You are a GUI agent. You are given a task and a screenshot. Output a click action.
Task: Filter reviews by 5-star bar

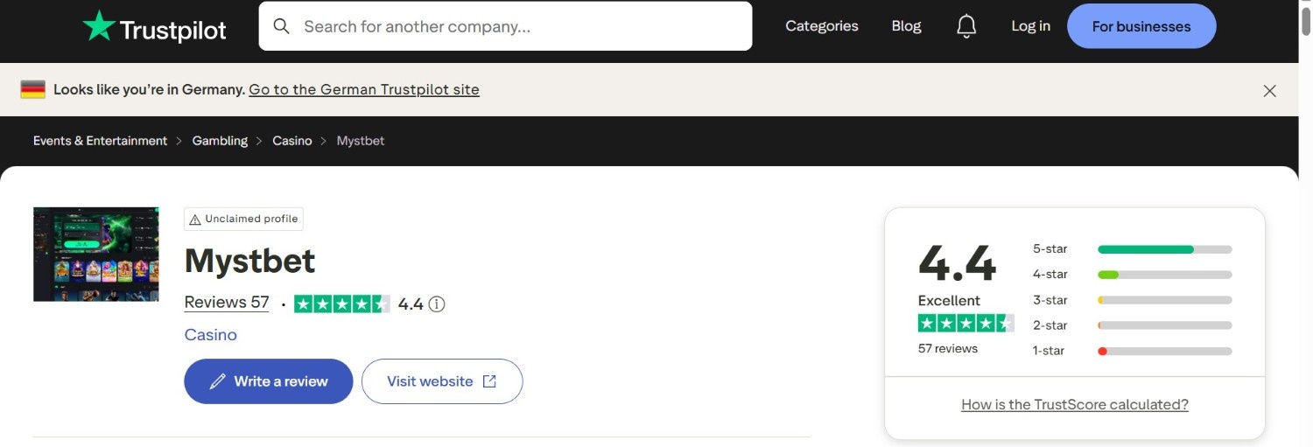coord(1164,249)
